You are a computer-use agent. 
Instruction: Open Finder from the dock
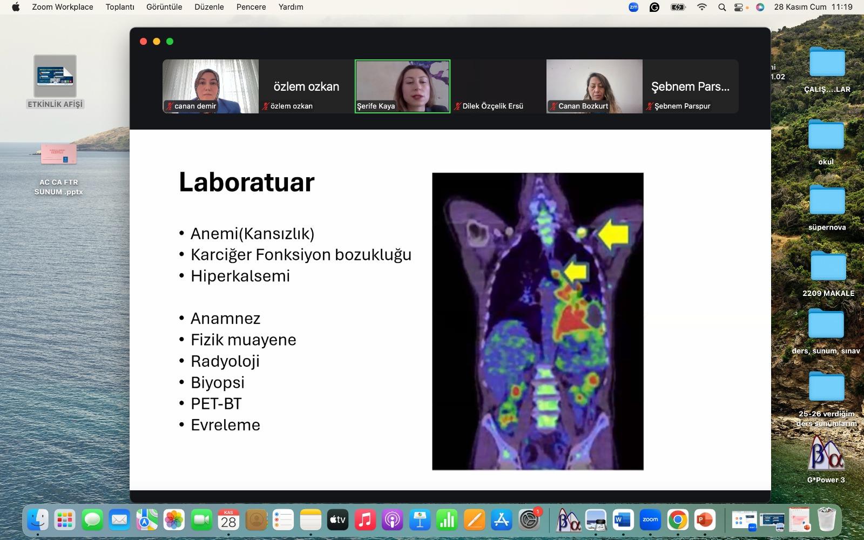click(38, 520)
